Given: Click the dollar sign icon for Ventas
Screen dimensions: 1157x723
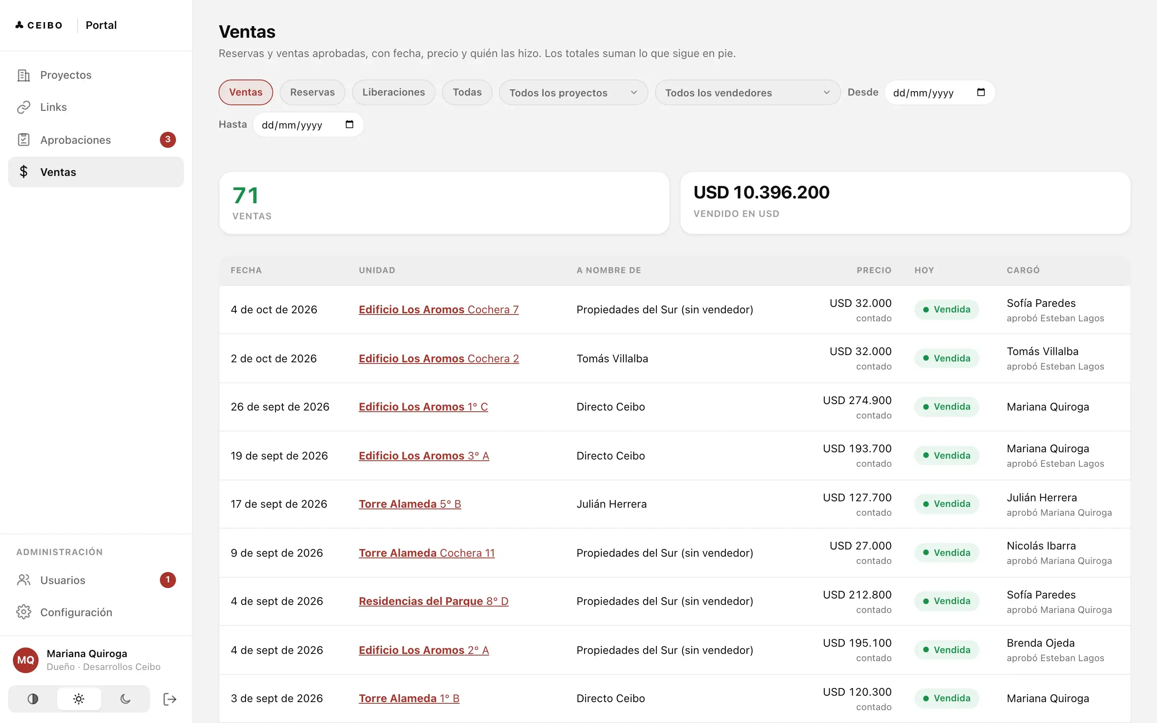Looking at the screenshot, I should click(23, 172).
